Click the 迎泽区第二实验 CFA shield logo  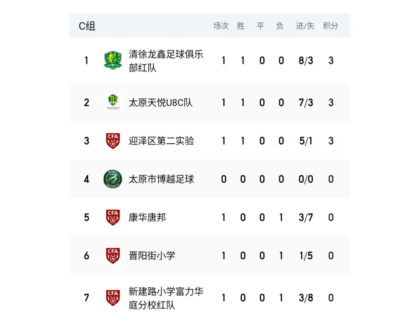113,141
